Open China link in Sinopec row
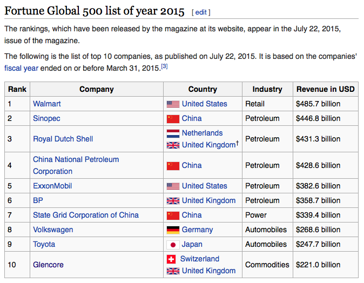Screen dimensions: 364x283 (192, 118)
